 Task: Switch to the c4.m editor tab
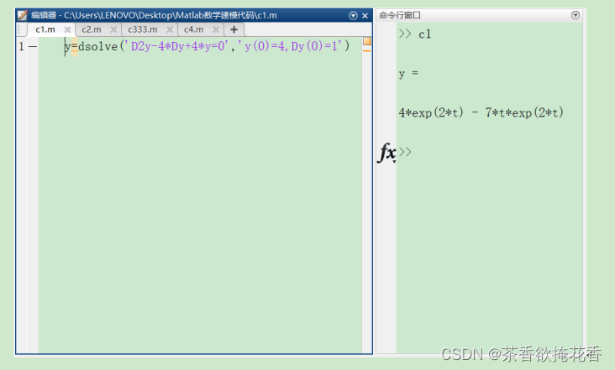point(194,29)
